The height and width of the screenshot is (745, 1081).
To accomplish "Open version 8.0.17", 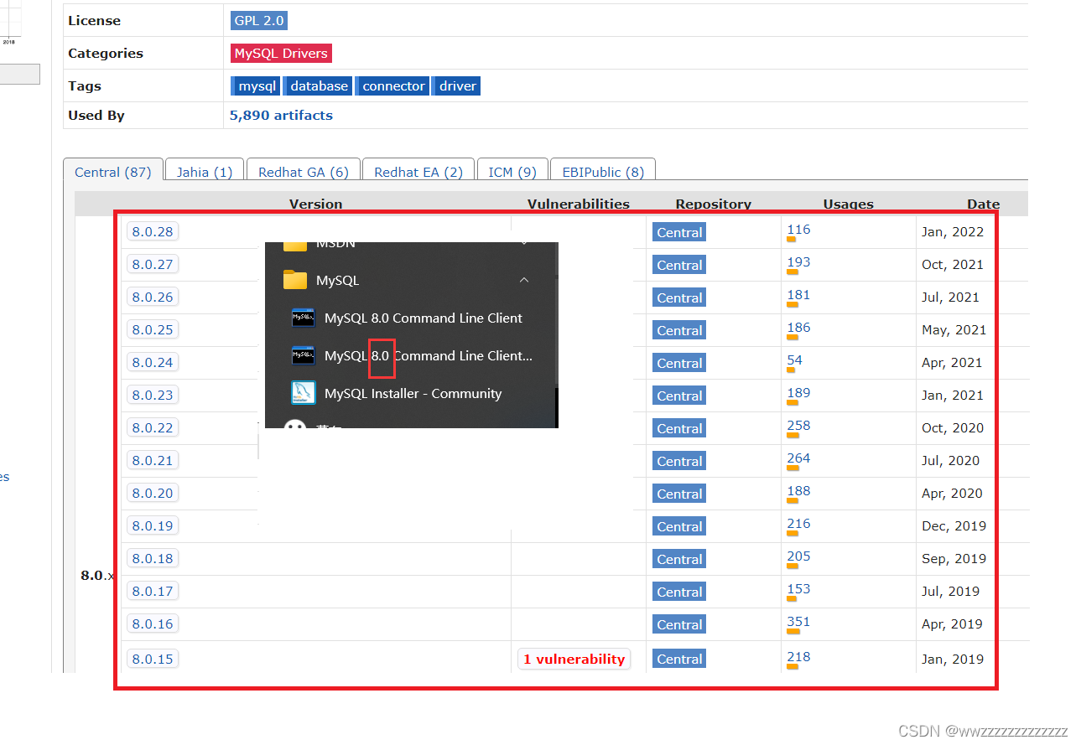I will (153, 592).
